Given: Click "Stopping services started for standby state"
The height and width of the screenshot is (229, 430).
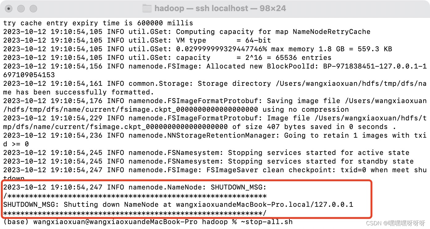Looking at the screenshot, I should click(x=321, y=161).
